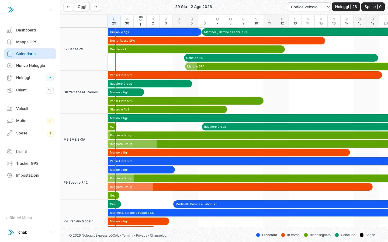Viewport: 388px width, 242px height.
Task: Click the In corso orange legend dot
Action: pos(283,235)
